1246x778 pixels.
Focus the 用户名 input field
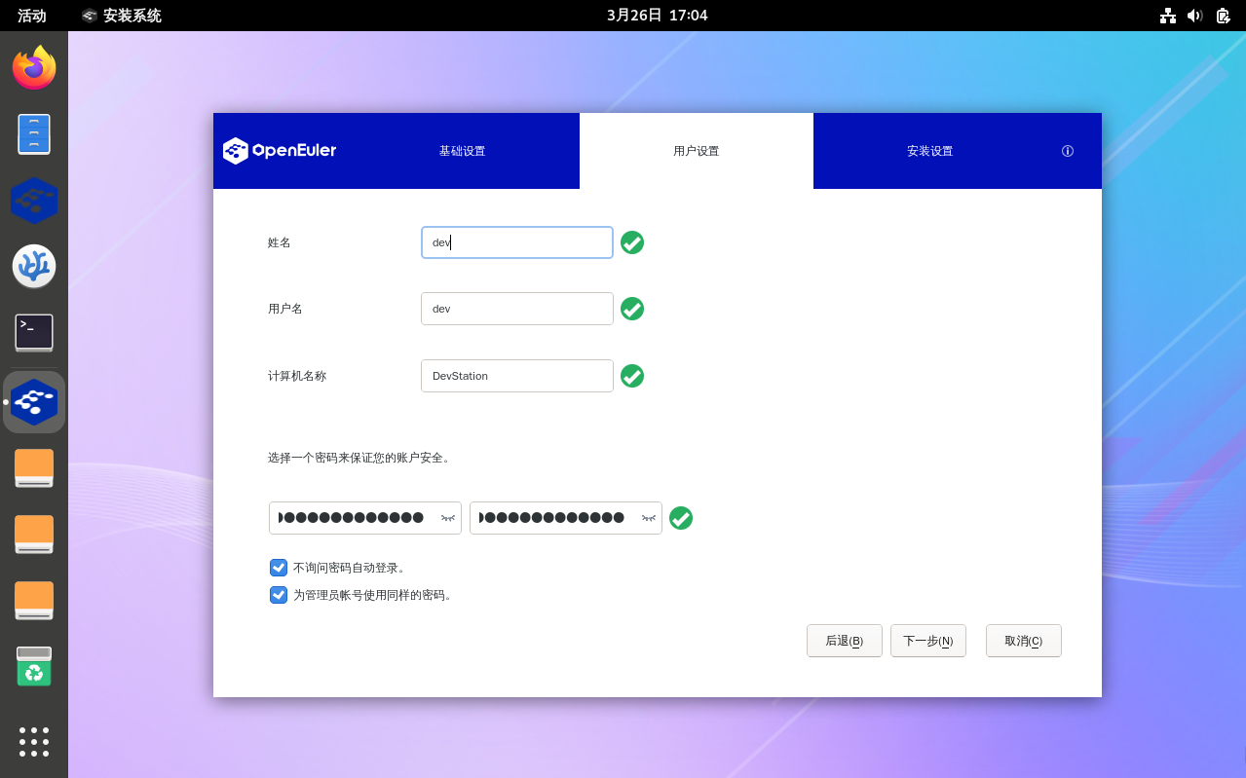pos(516,309)
